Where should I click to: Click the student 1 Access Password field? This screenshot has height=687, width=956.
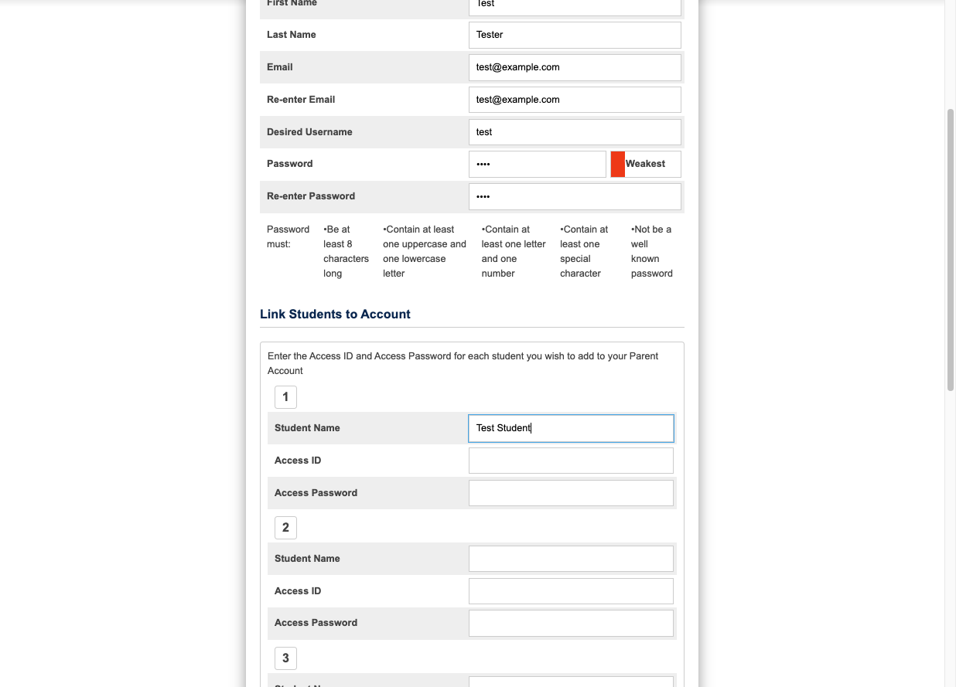click(x=571, y=493)
